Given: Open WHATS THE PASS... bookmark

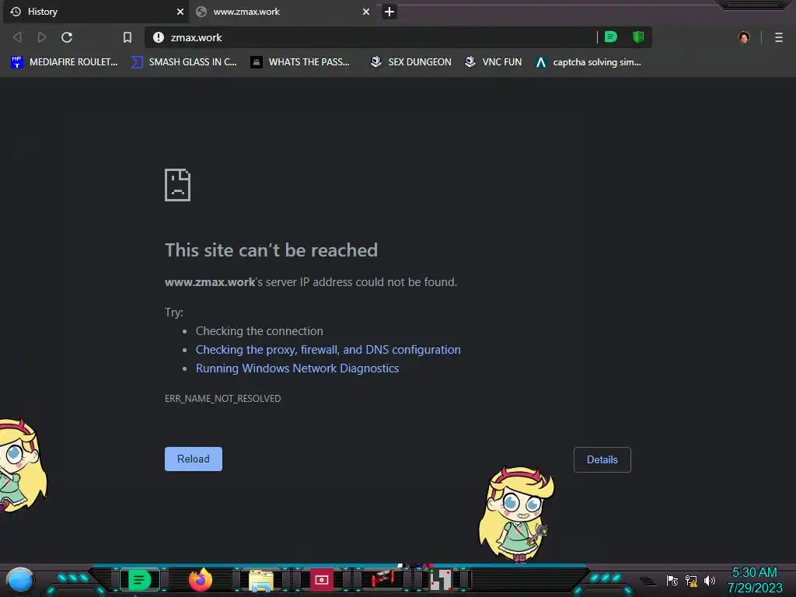Looking at the screenshot, I should (301, 62).
